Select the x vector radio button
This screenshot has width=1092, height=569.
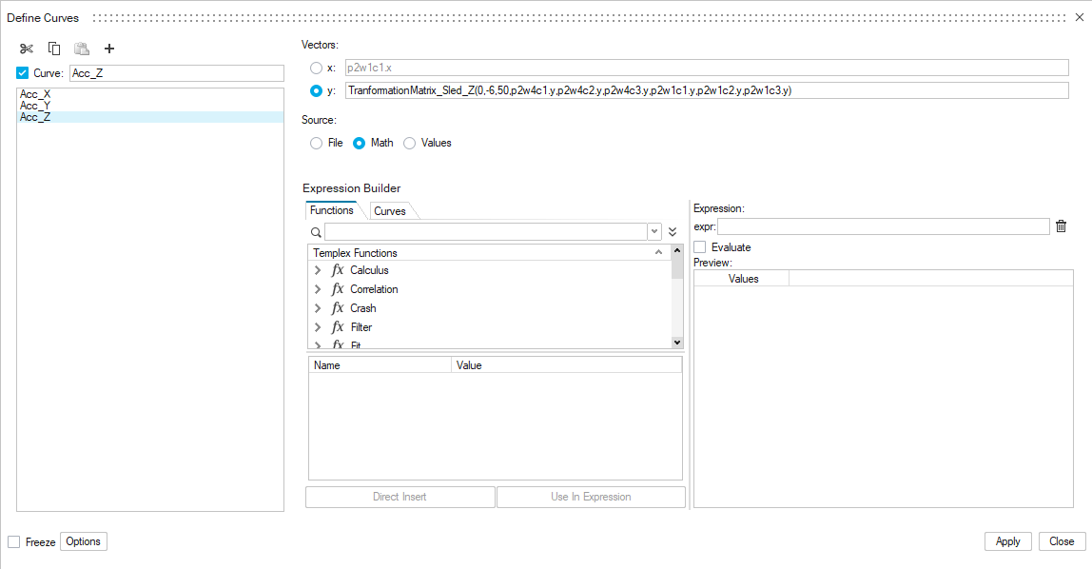coord(316,69)
